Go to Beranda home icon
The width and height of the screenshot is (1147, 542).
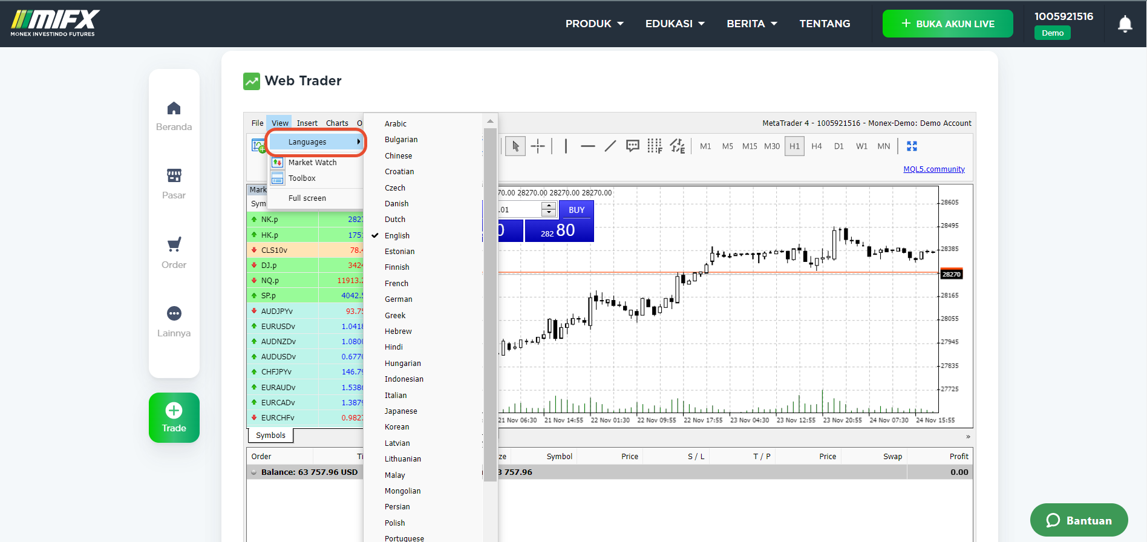[174, 108]
